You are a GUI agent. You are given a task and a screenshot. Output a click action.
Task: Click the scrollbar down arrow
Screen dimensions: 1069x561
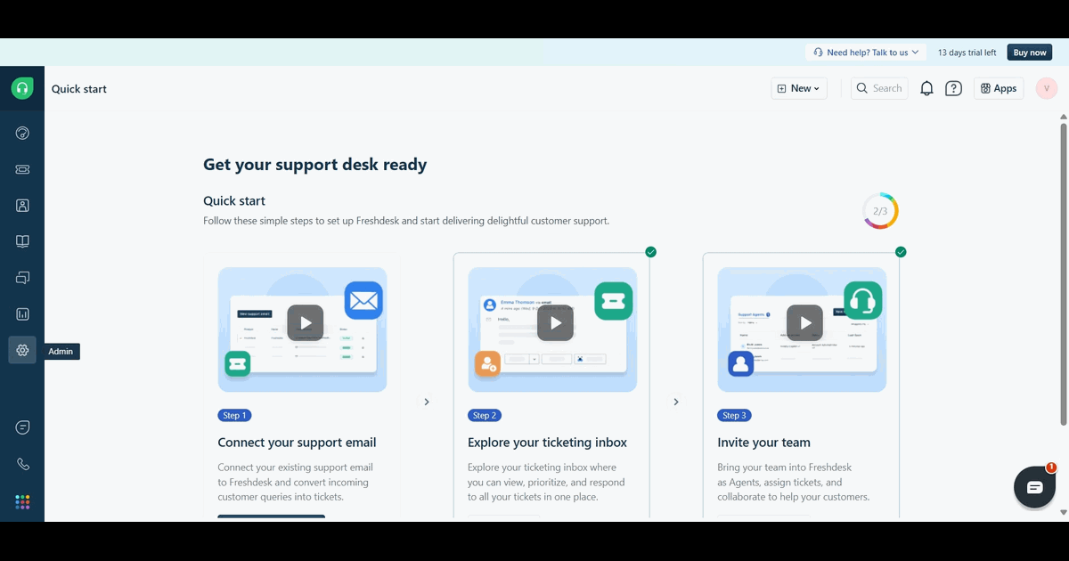pos(1063,513)
